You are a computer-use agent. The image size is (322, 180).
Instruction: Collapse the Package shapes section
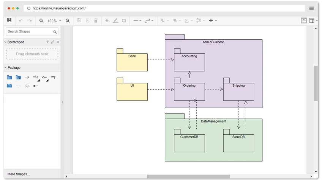(x=5, y=68)
